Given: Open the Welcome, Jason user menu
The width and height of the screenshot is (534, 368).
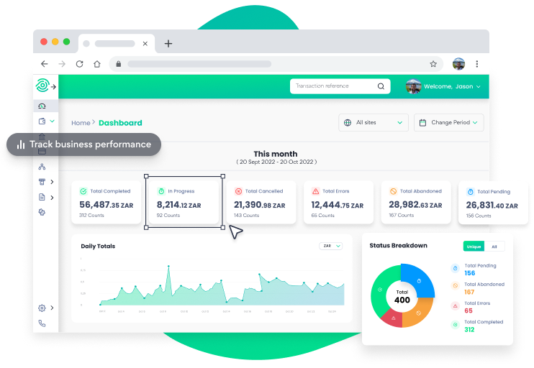Looking at the screenshot, I should click(x=443, y=86).
